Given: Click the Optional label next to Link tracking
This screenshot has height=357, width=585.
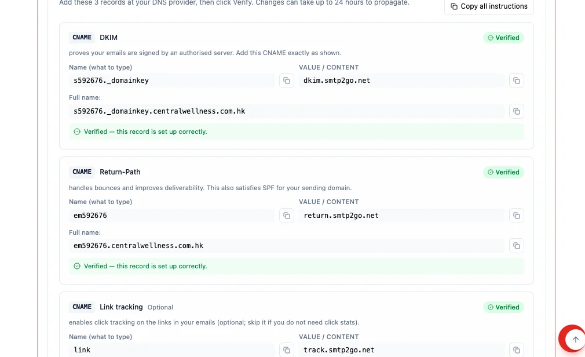Looking at the screenshot, I should tap(160, 307).
